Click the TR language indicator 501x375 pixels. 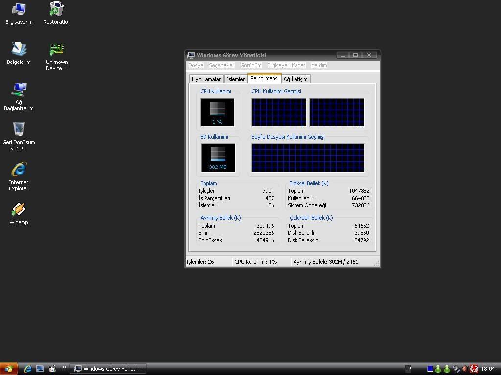click(409, 369)
